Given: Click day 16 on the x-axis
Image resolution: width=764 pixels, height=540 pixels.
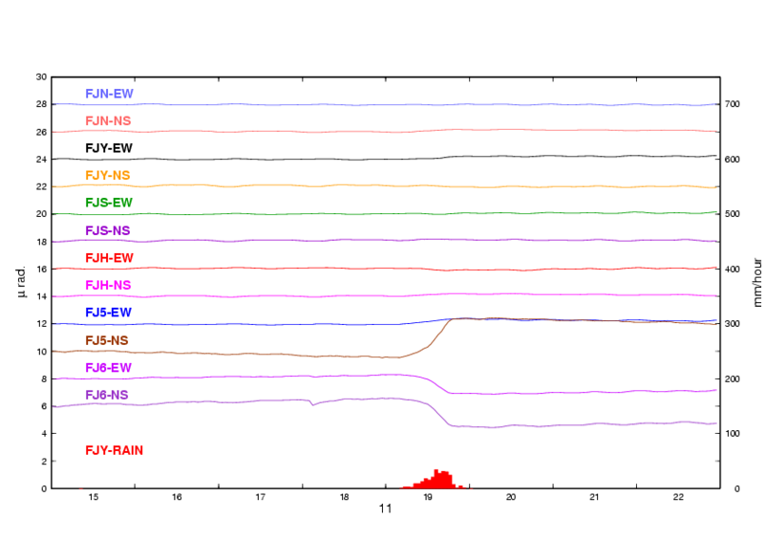Looking at the screenshot, I should tap(177, 497).
